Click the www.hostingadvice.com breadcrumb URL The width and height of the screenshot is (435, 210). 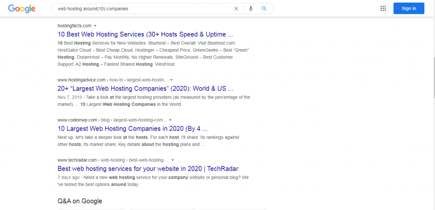tap(113, 80)
